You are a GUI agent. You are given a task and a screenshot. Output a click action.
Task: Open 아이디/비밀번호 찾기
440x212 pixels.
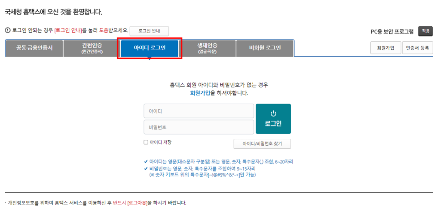(x=262, y=144)
